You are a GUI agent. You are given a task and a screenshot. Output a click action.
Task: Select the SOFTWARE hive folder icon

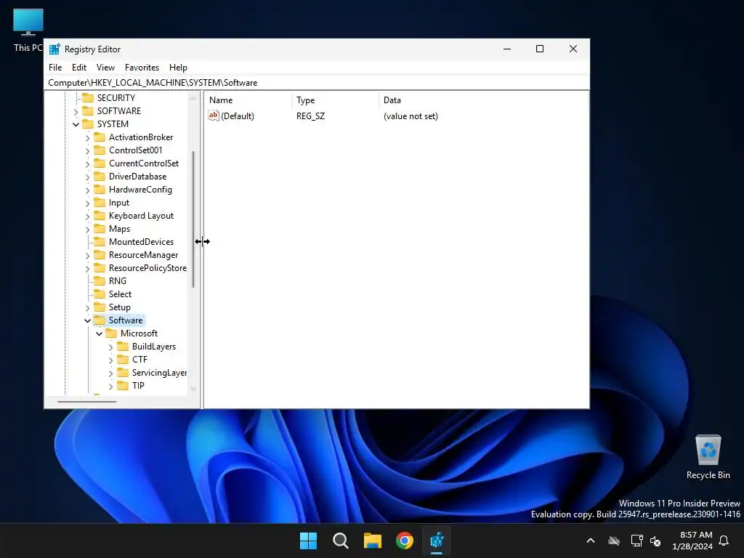point(88,111)
